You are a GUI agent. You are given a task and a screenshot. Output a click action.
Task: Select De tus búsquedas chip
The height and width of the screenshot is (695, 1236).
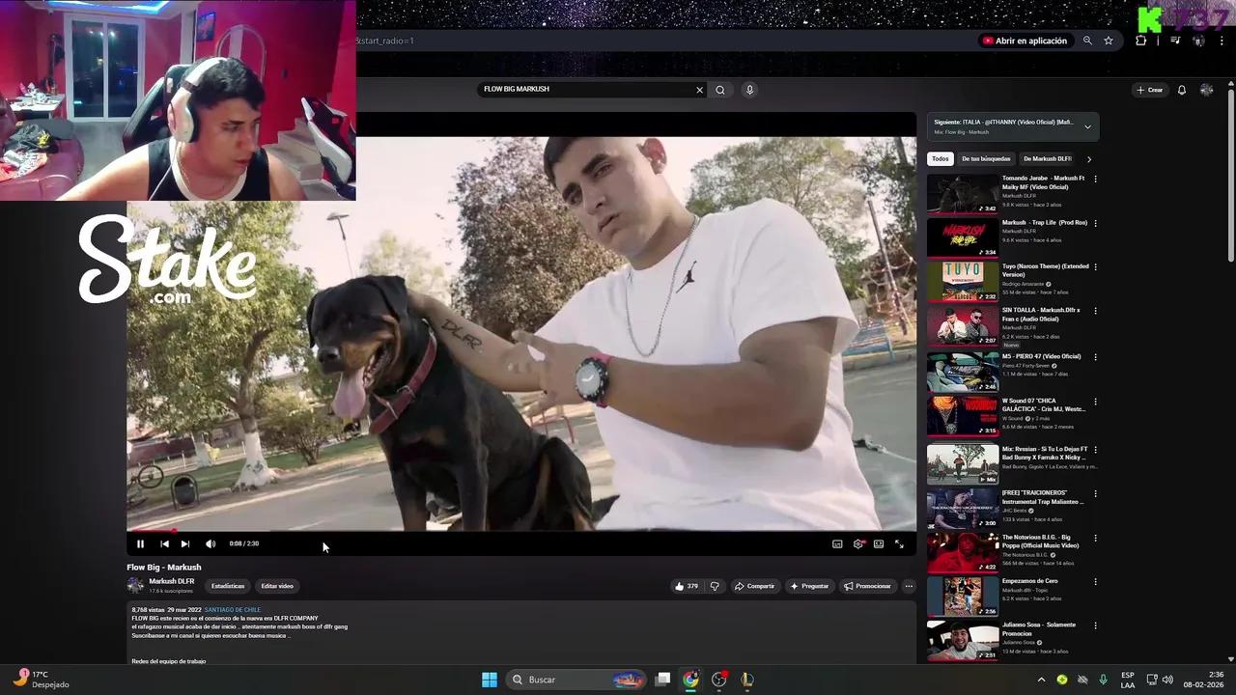tap(986, 158)
